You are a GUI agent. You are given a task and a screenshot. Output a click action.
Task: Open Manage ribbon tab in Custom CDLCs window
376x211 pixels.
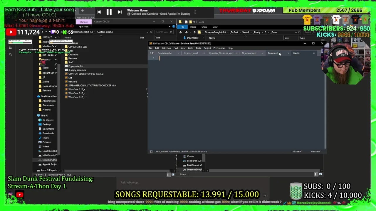83,22
